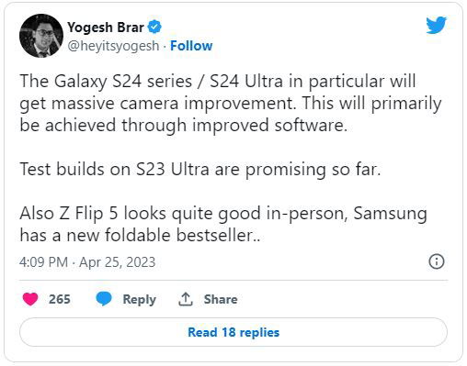The image size is (467, 366).
Task: Click the phrase improved software in the tweet
Action: click(269, 126)
